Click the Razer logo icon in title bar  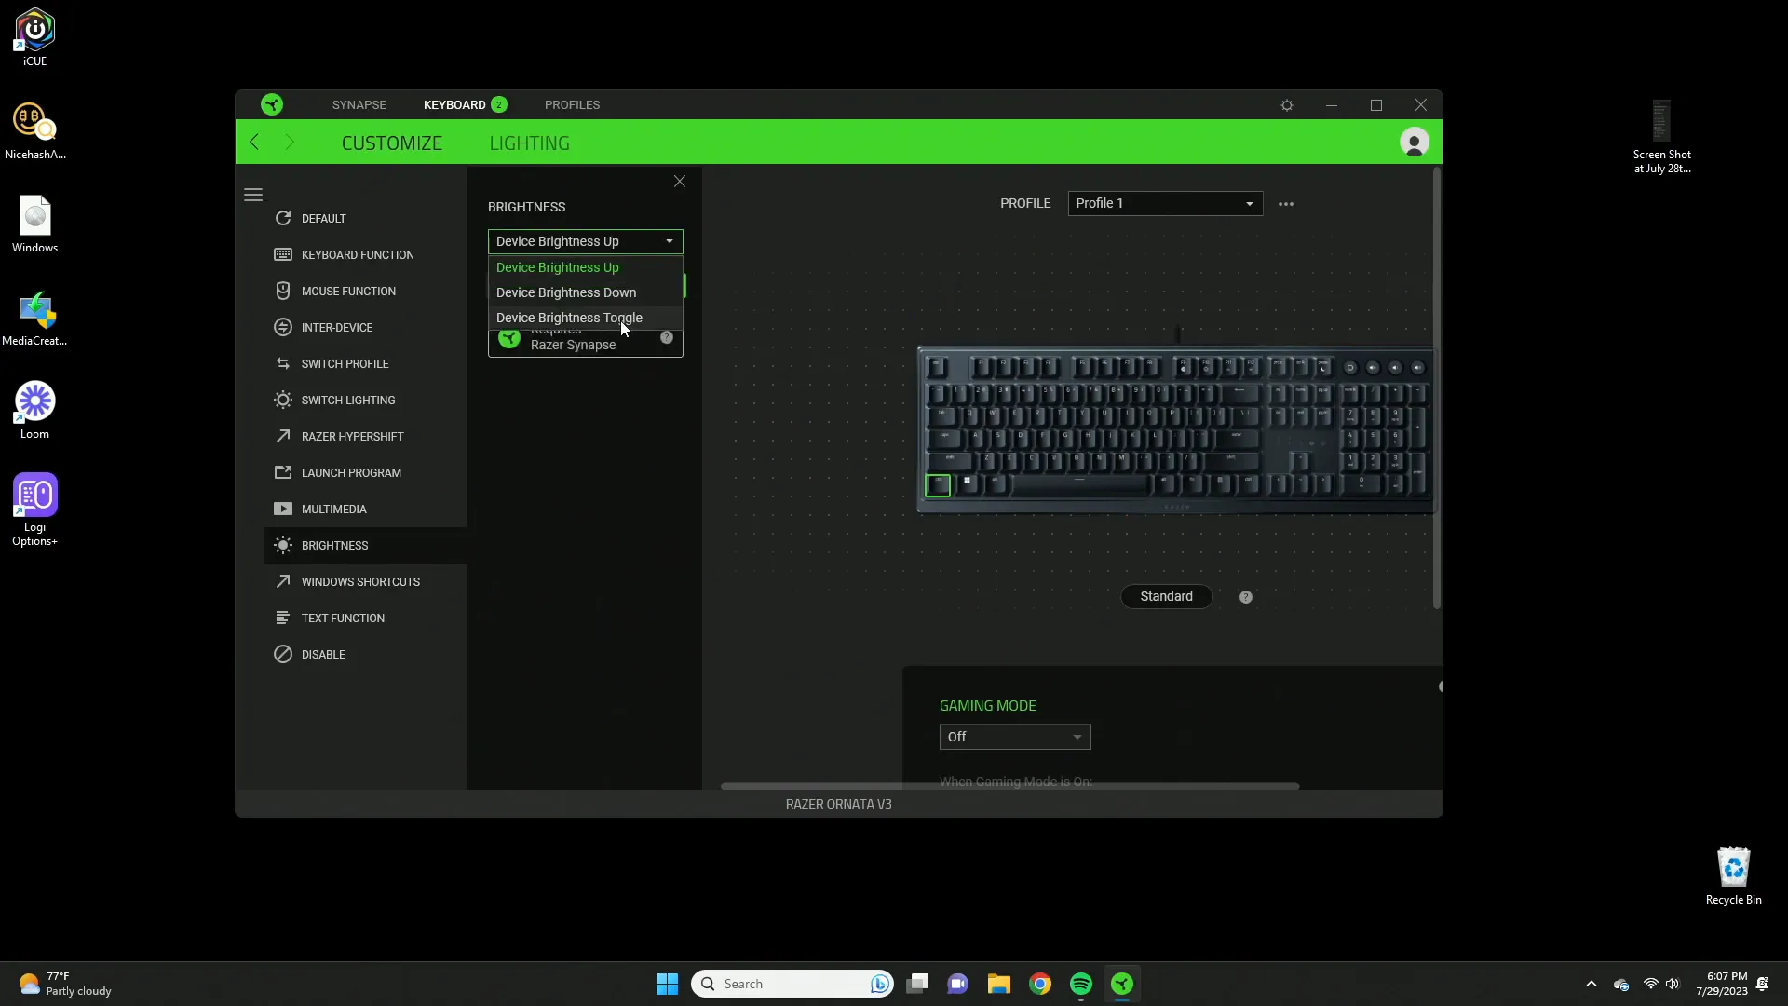pyautogui.click(x=272, y=104)
